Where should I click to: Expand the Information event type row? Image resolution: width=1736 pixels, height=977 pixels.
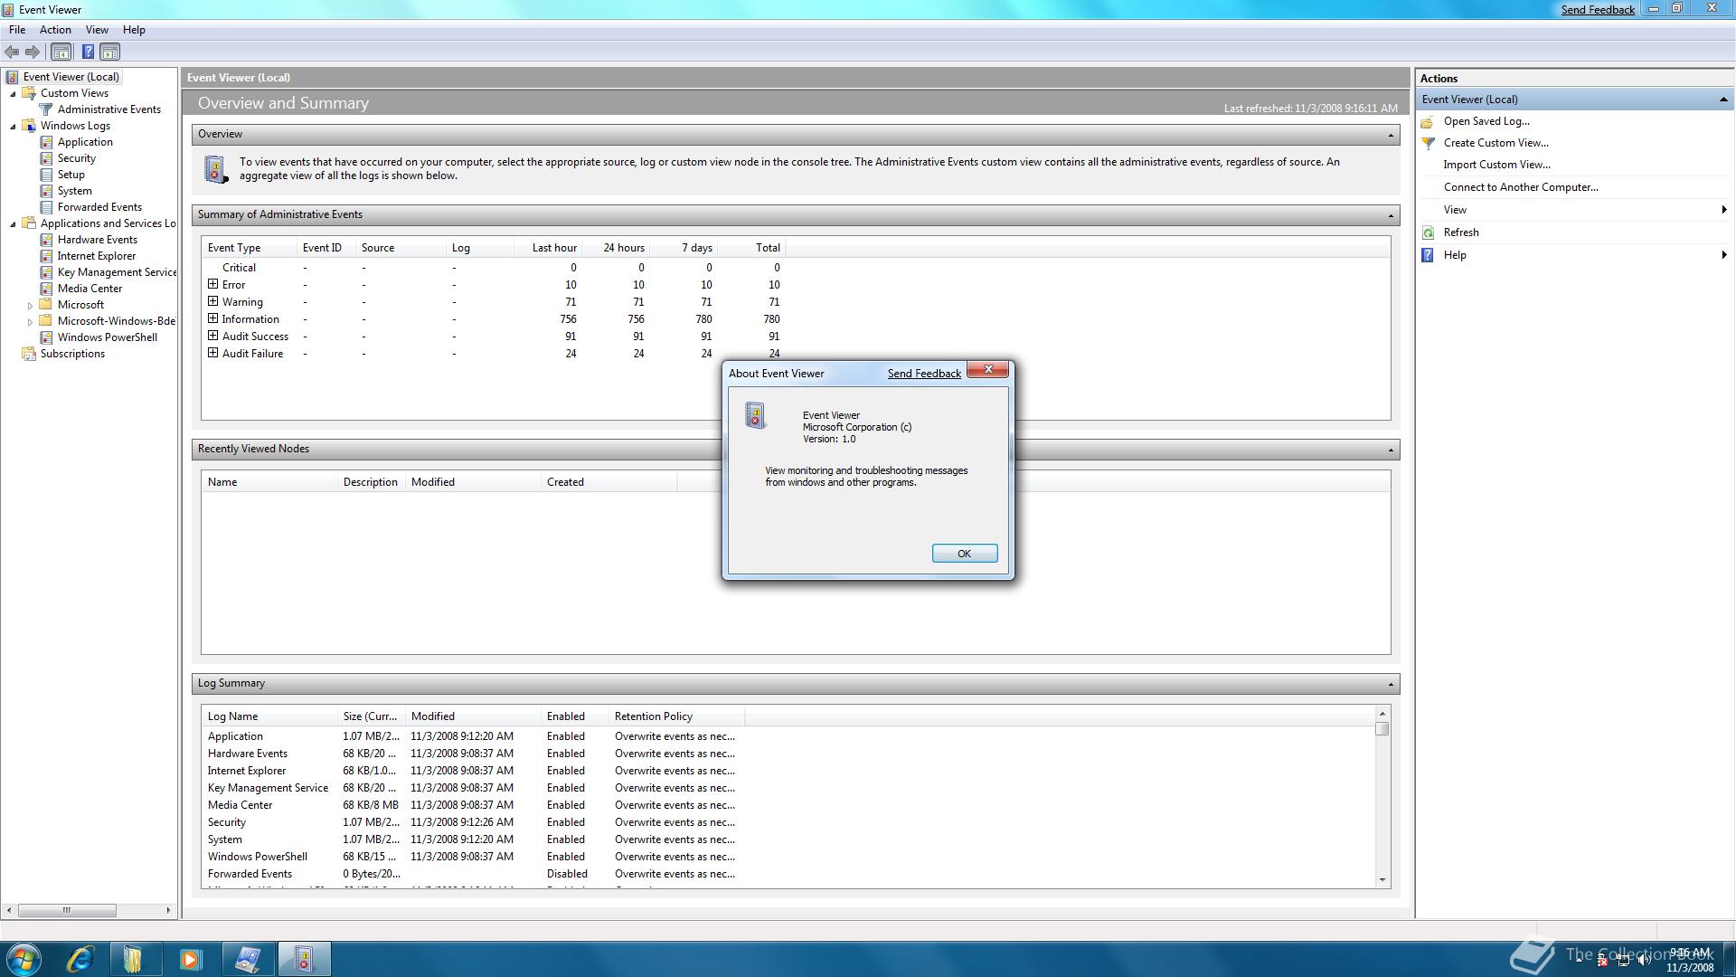pyautogui.click(x=213, y=318)
